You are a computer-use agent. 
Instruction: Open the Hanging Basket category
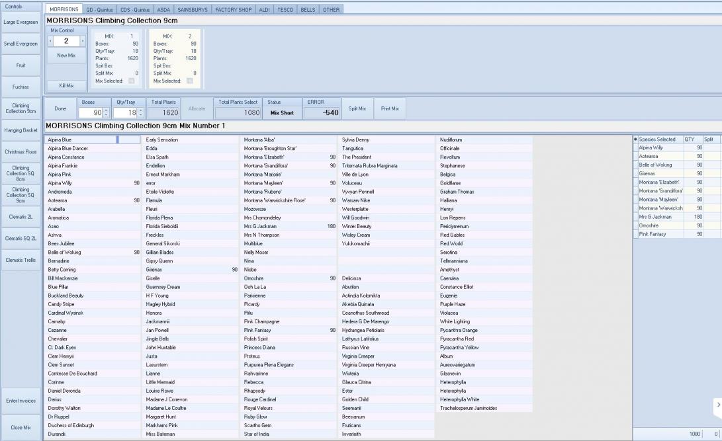21,130
